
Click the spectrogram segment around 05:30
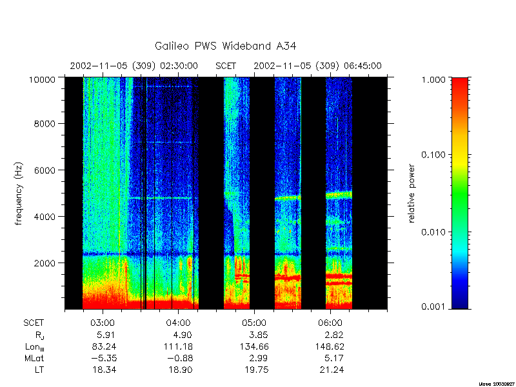coord(288,193)
